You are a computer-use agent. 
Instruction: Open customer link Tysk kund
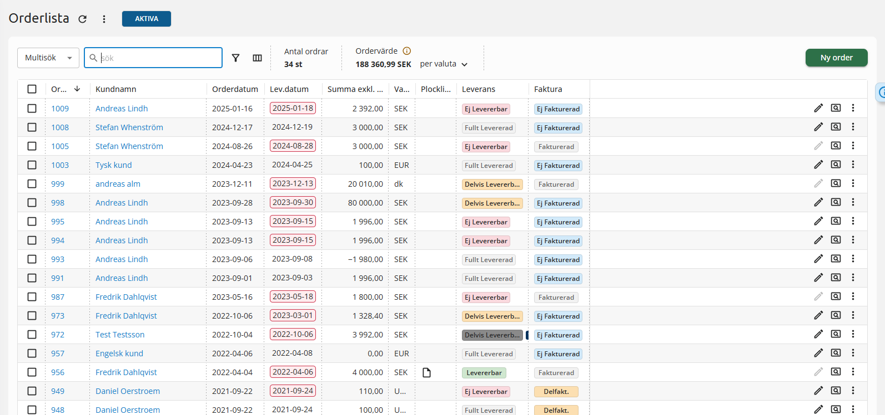(113, 165)
